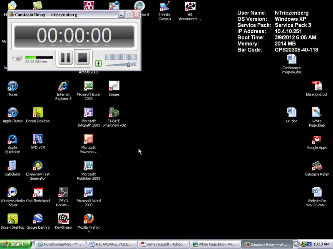Close the Camtasia Relay window

pos(137,15)
